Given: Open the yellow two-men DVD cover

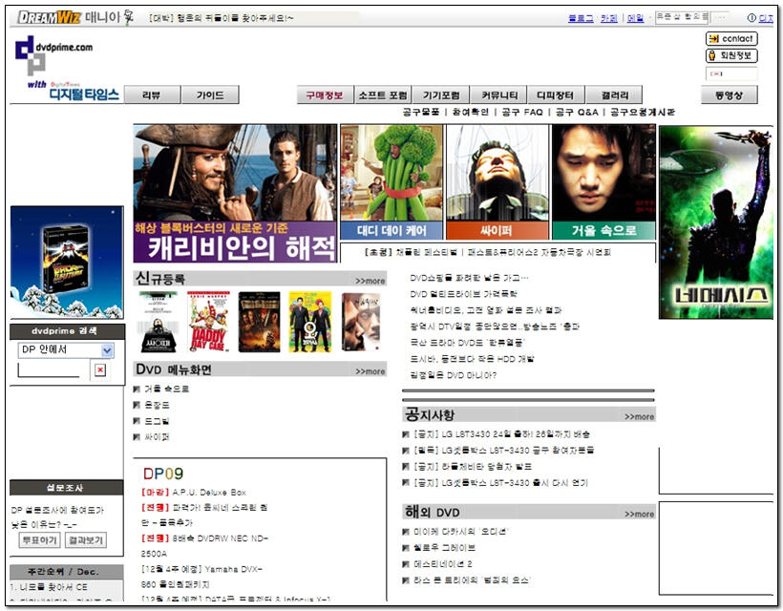Looking at the screenshot, I should tap(310, 322).
